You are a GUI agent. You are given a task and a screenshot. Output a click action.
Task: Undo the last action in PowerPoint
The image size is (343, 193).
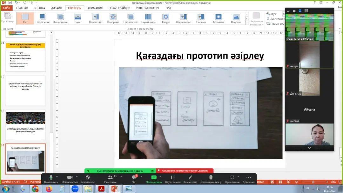[x=17, y=3]
